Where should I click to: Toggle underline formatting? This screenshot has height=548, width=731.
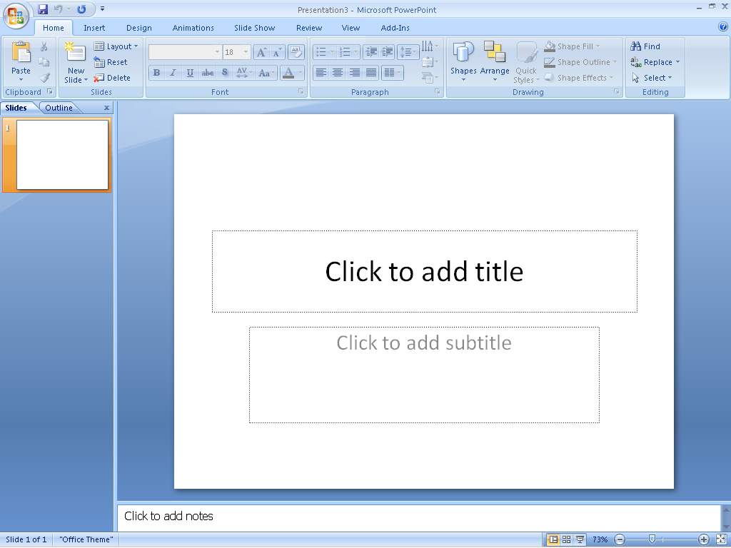[x=190, y=73]
